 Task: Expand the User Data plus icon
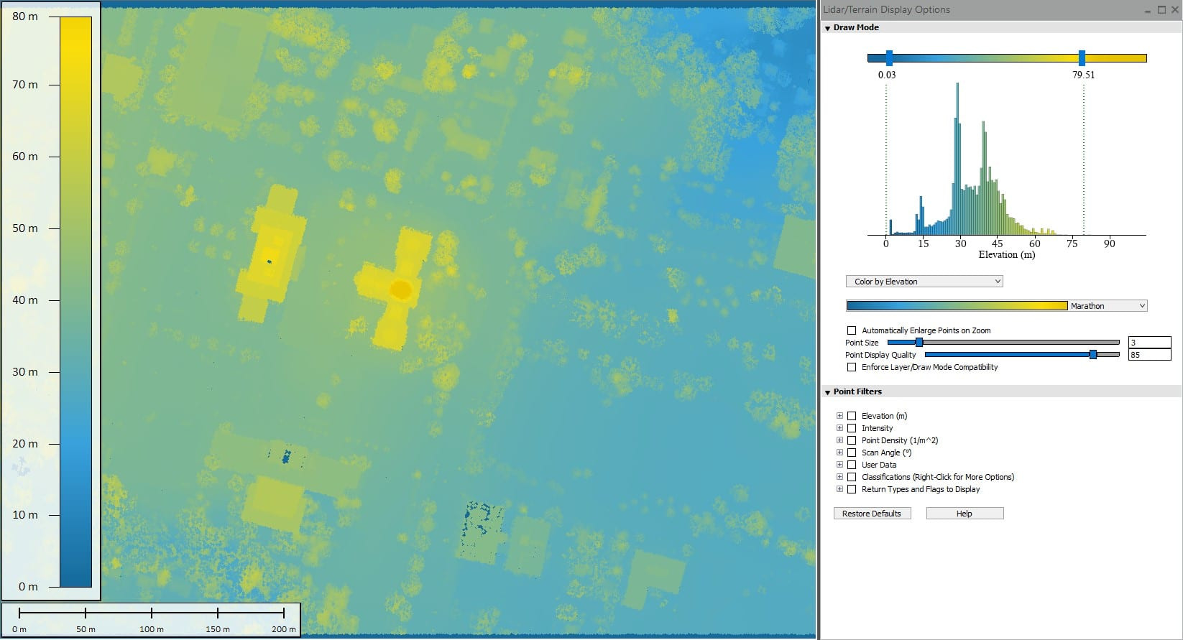(839, 465)
